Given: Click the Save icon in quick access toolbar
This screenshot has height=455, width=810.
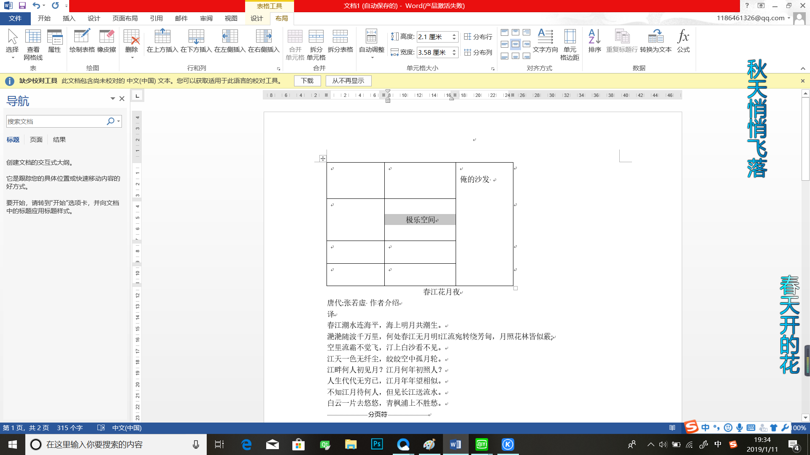Looking at the screenshot, I should coord(22,5).
